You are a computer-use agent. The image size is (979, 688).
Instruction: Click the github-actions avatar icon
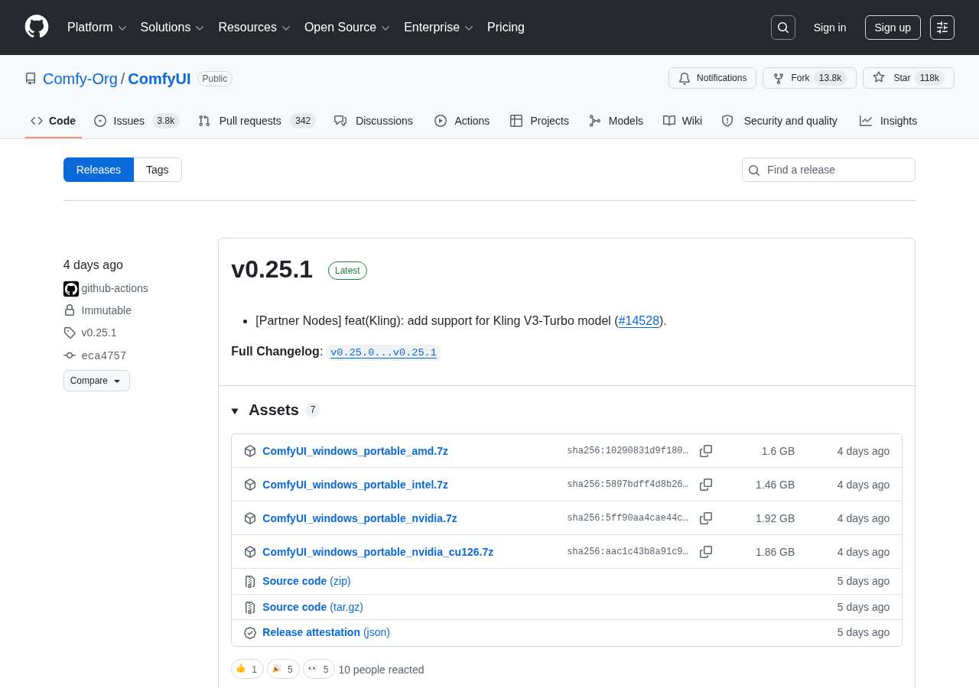[71, 289]
